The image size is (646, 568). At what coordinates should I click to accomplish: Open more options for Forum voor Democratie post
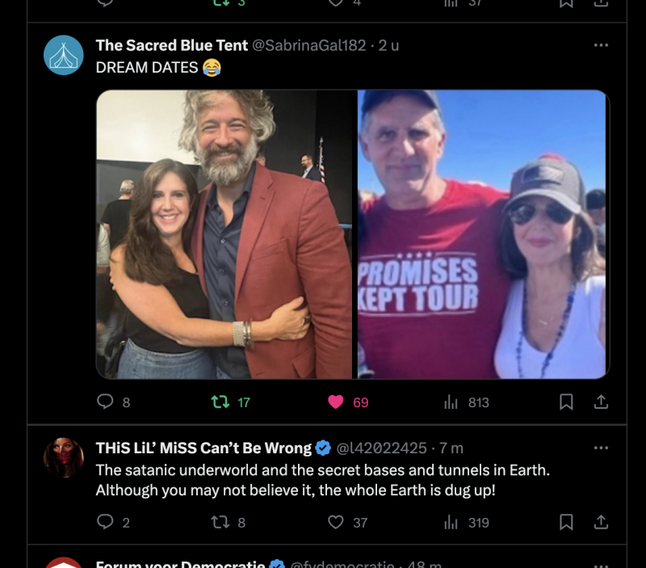(601, 565)
